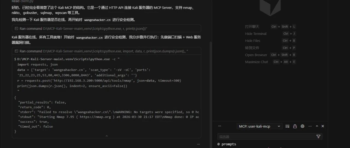Click the E key hint for Maximize Chat
Viewport: 350px width, 148px height.
click(x=294, y=62)
